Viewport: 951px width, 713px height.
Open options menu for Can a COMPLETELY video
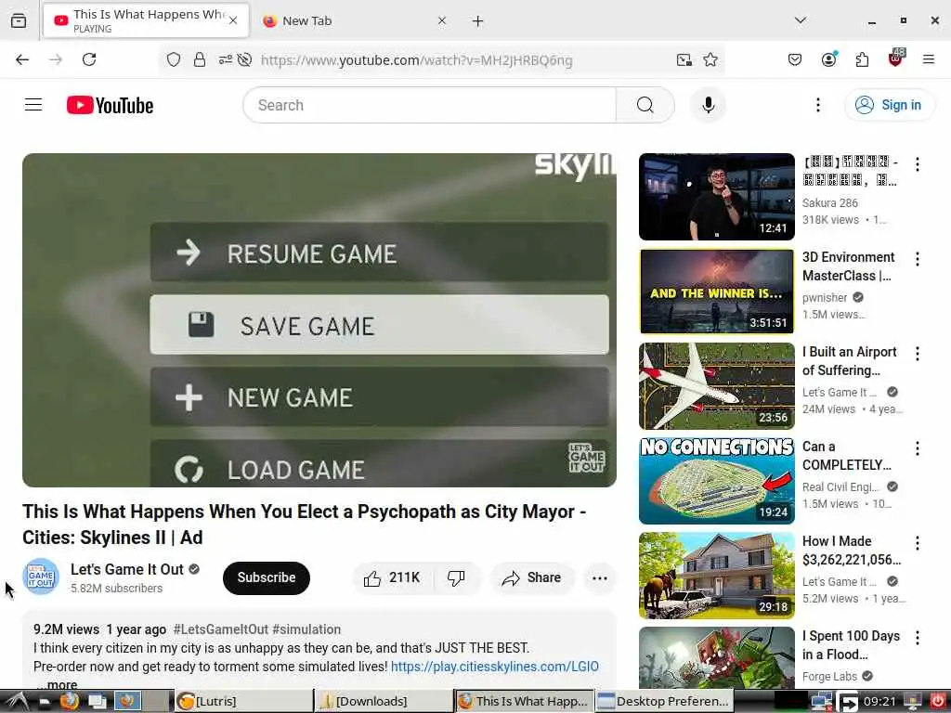click(918, 448)
